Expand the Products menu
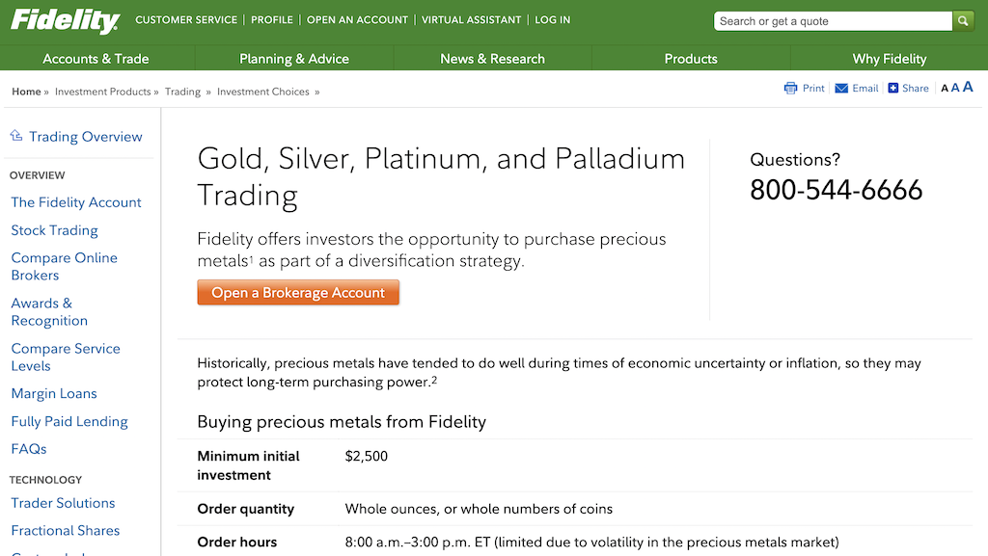988x556 pixels. pyautogui.click(x=691, y=59)
